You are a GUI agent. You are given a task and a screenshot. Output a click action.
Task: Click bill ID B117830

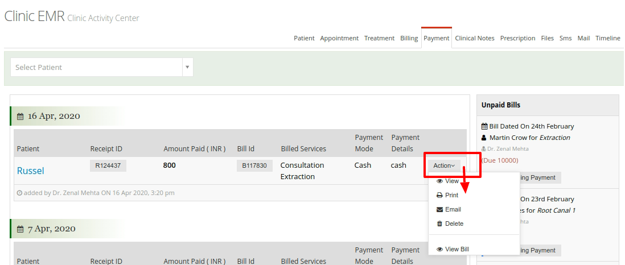pyautogui.click(x=254, y=165)
